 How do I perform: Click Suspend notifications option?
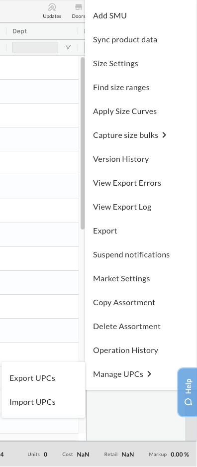coord(131,254)
